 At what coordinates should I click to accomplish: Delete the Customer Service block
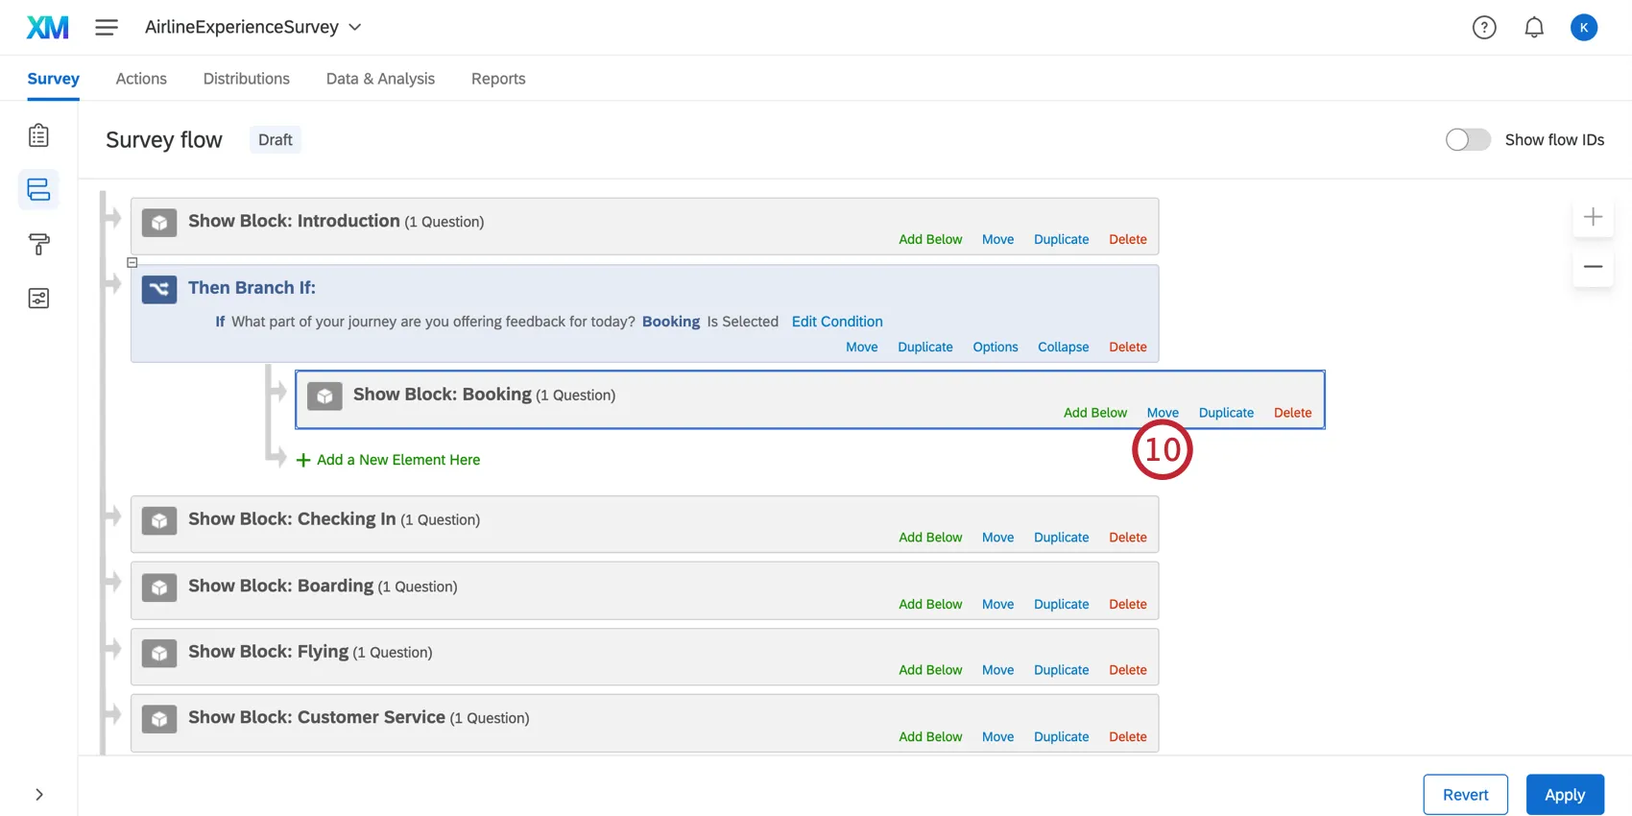[x=1128, y=737]
